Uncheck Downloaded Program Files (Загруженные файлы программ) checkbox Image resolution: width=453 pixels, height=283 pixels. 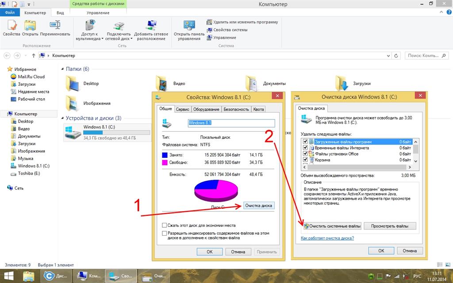point(305,142)
